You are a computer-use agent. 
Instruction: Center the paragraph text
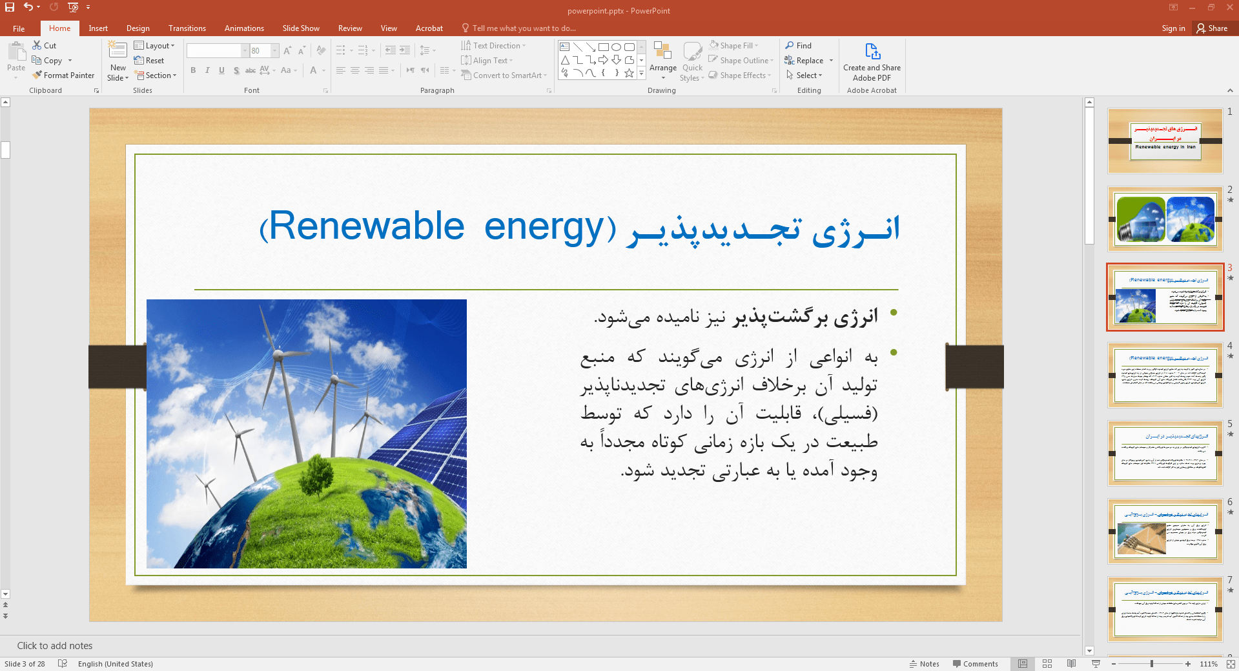click(355, 70)
